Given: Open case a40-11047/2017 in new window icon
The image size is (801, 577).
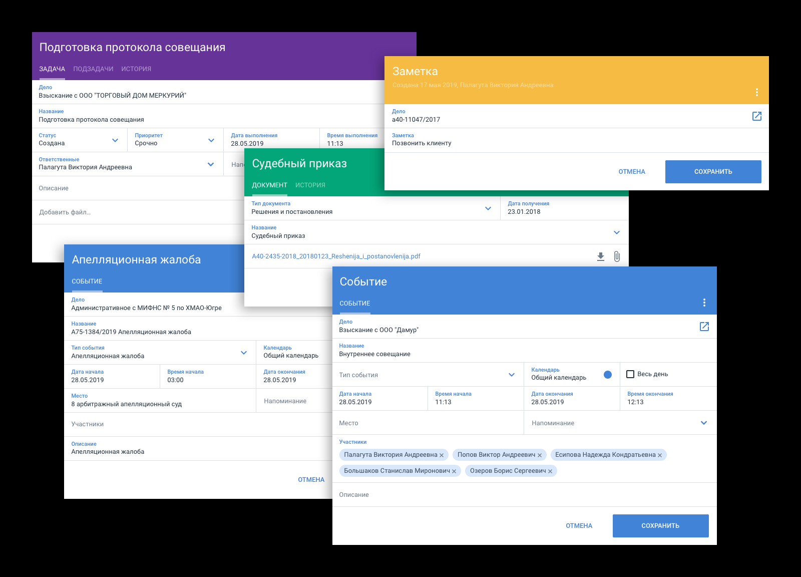Looking at the screenshot, I should [x=757, y=116].
